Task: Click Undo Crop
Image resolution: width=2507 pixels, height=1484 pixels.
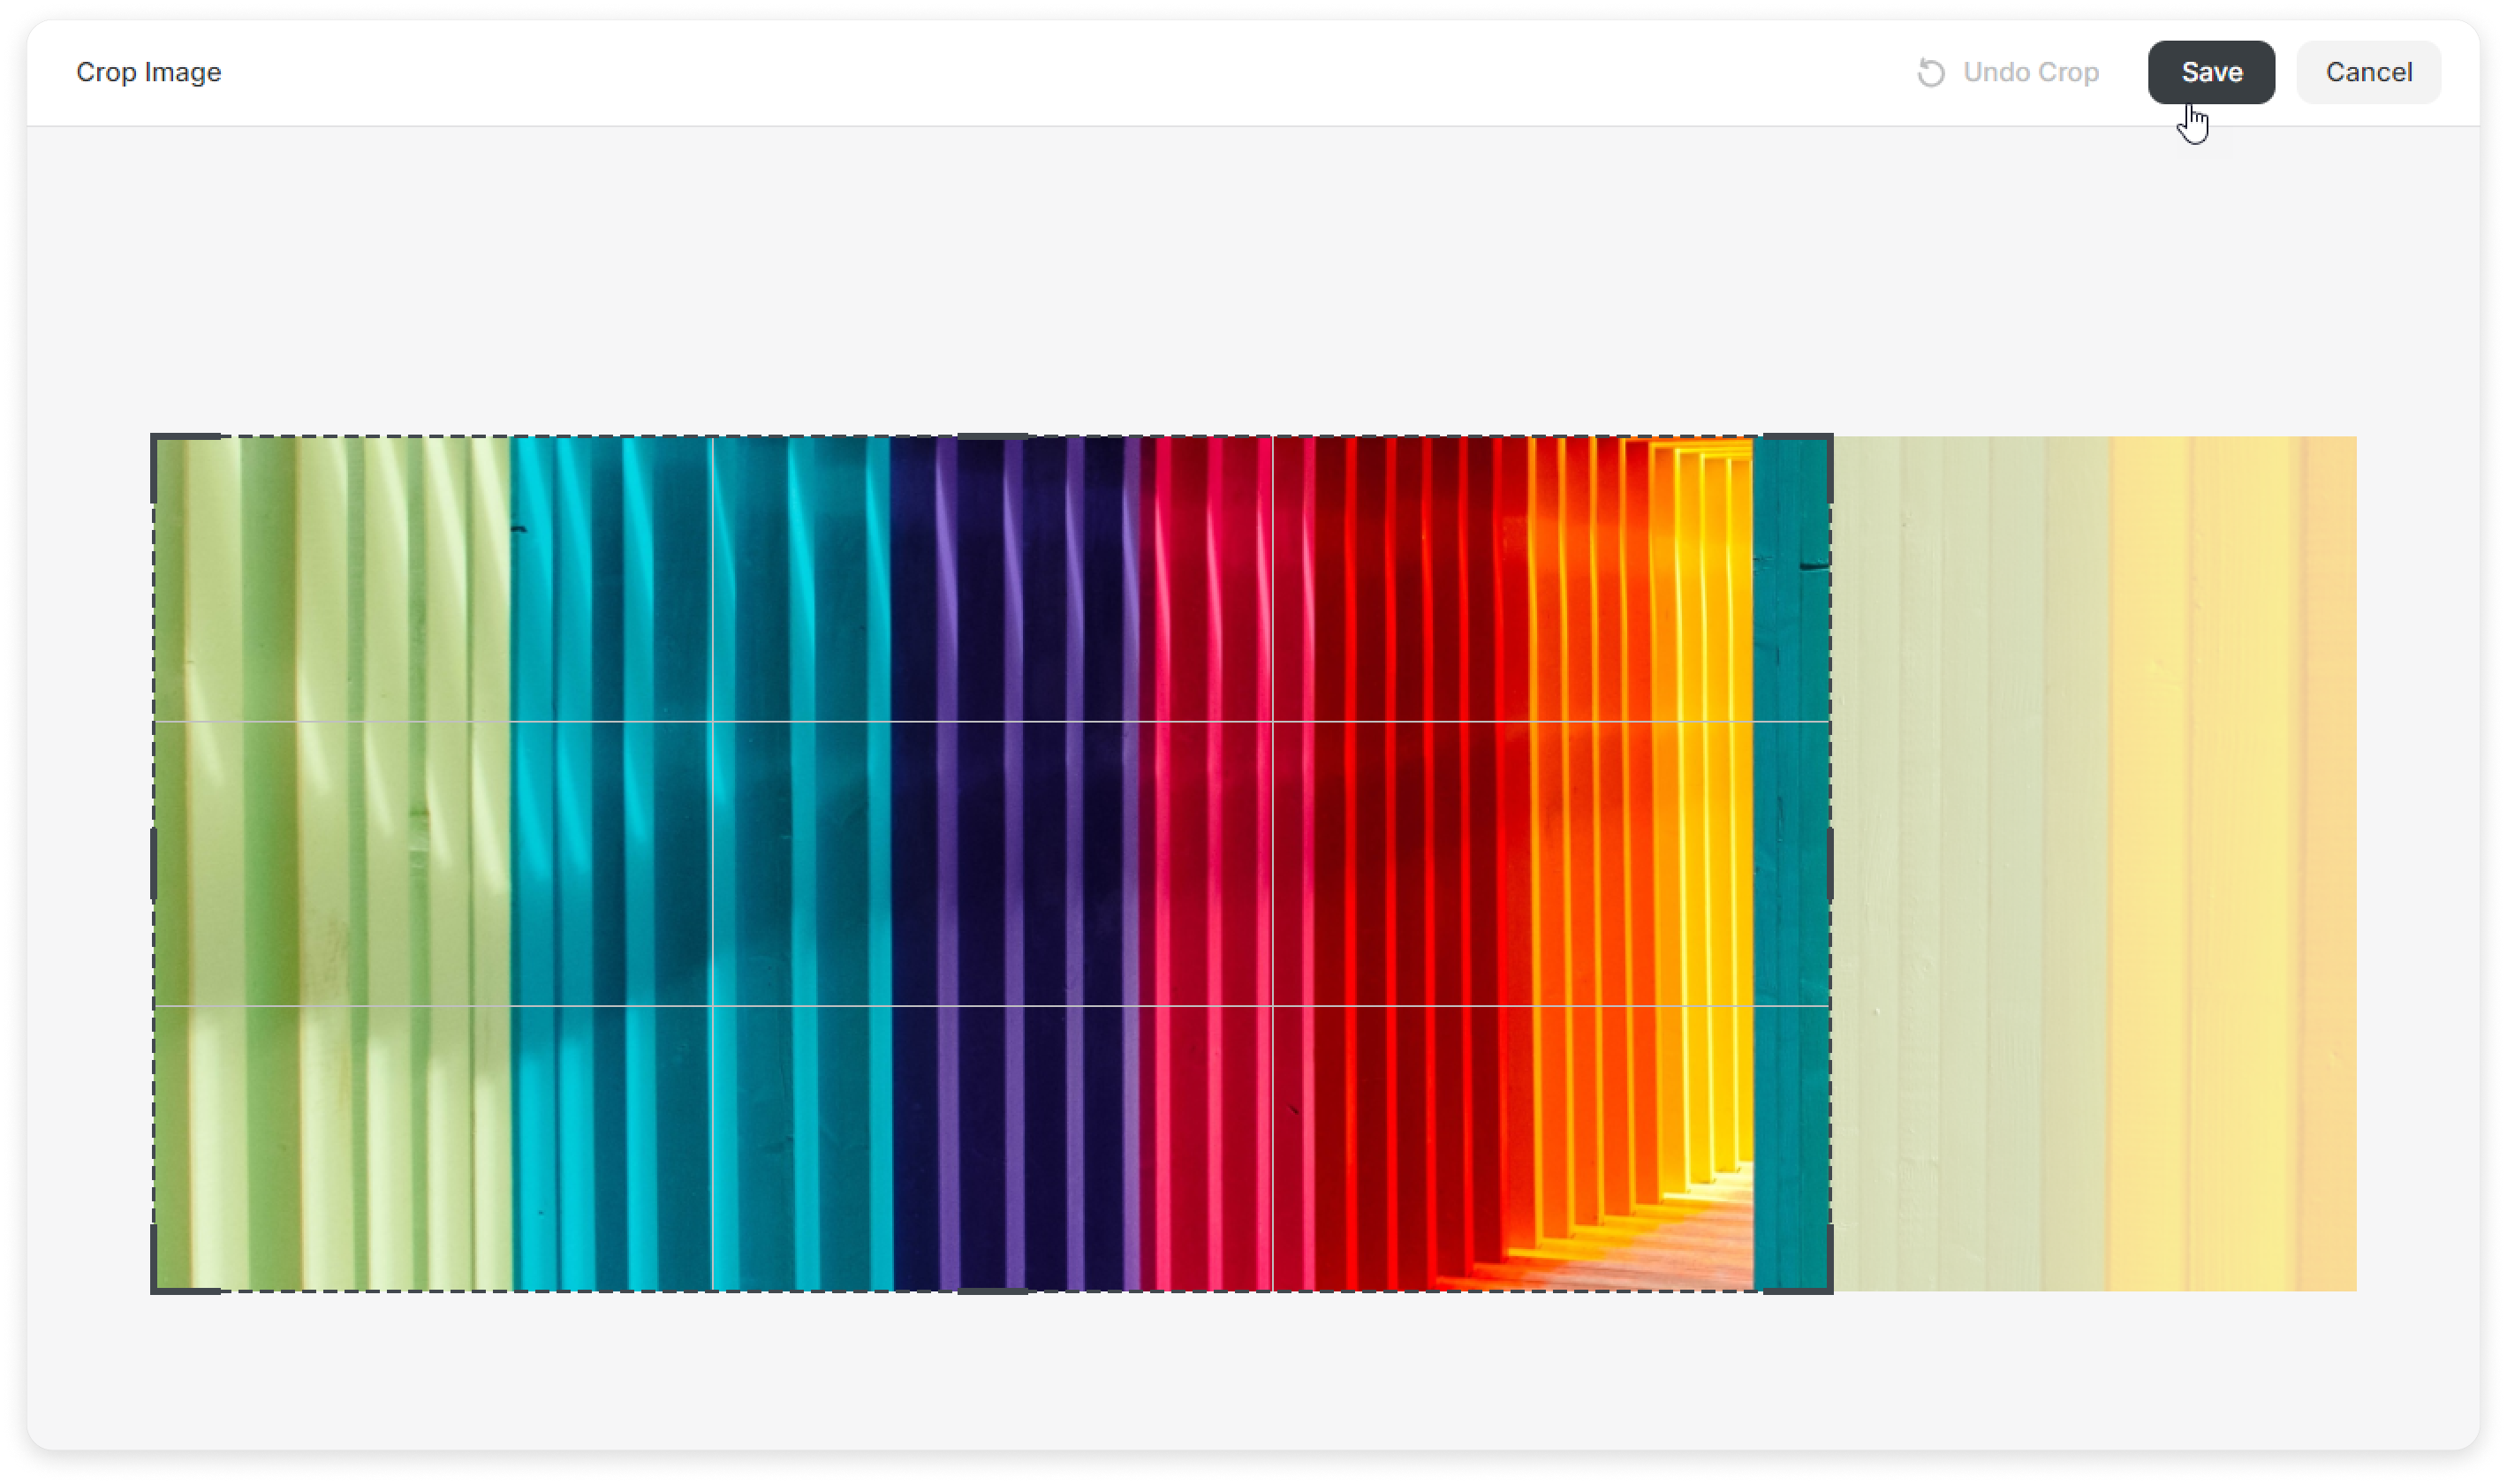Action: [x=2006, y=72]
